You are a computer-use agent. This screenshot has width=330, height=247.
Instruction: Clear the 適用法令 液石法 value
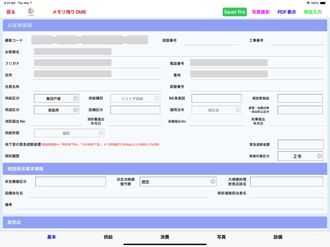(238, 110)
